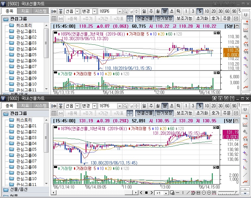This screenshot has width=251, height=198.
Task: Select the 일 (daily) period toggle in upper chart
Action: 144,11
